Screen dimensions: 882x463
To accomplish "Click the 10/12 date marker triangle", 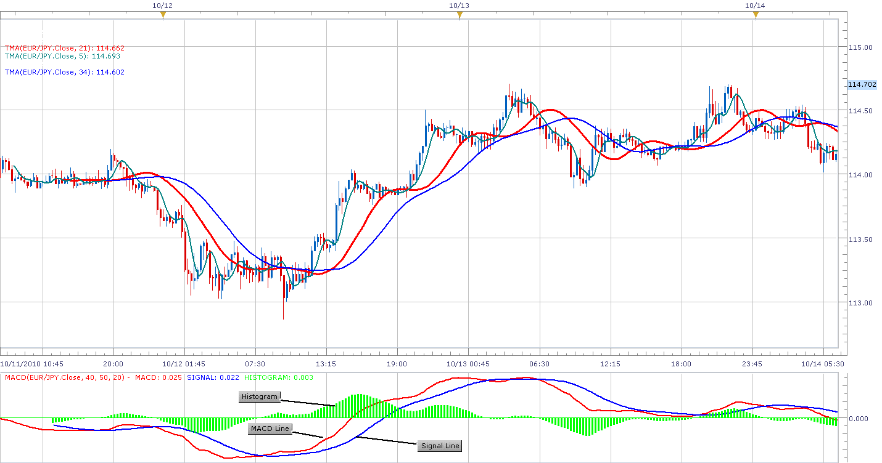I will pyautogui.click(x=163, y=15).
